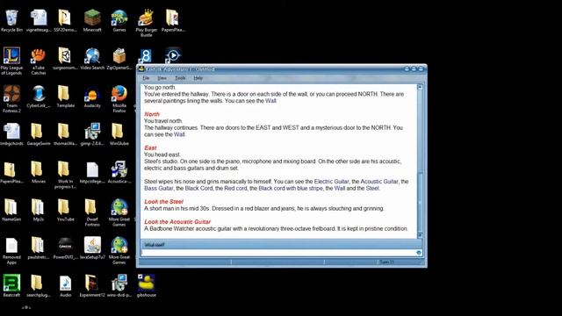Image resolution: width=562 pixels, height=316 pixels.
Task: Select the Video Search shortcut icon
Action: (92, 59)
